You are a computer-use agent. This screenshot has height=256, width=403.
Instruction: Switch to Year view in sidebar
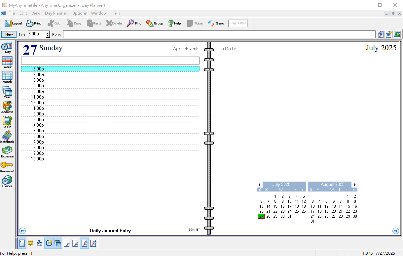click(7, 93)
